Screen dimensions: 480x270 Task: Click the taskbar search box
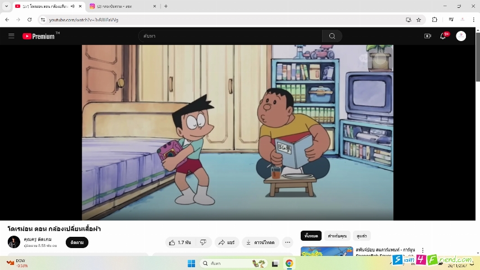pos(234,263)
